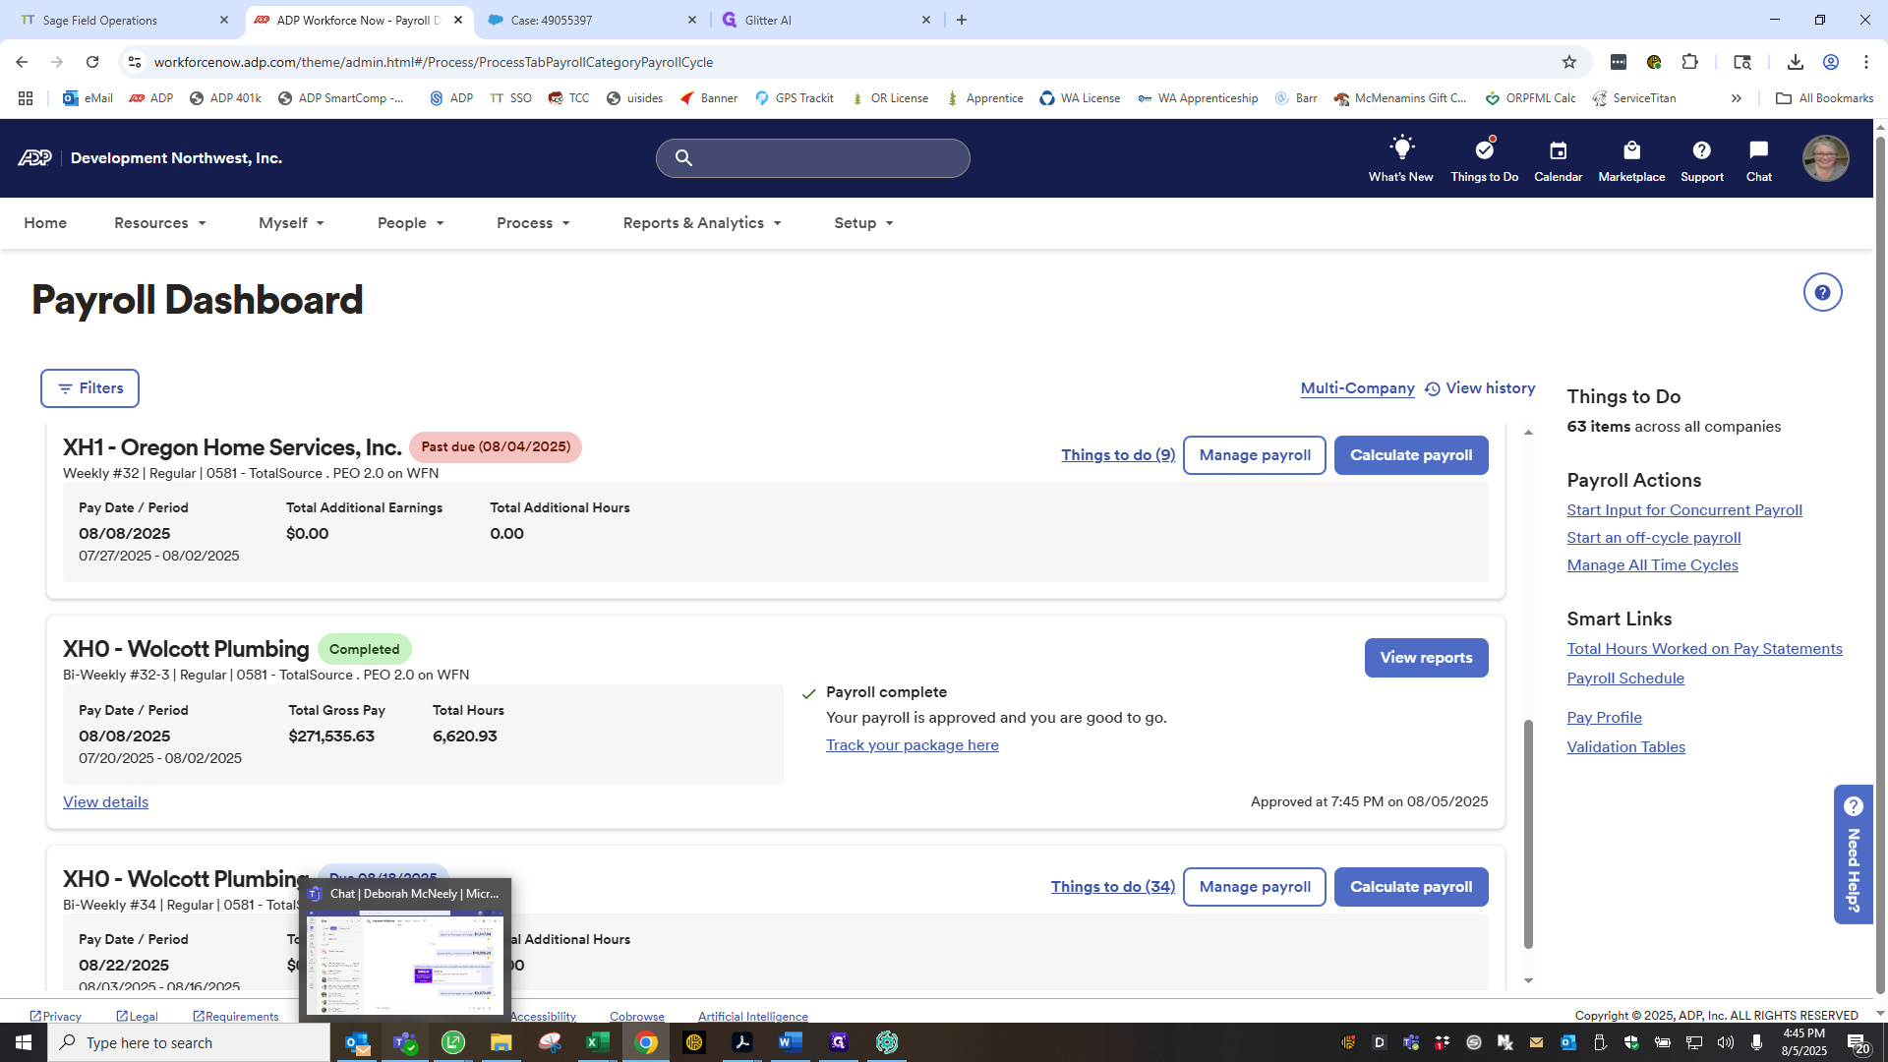Open page help circle icon near title

[x=1822, y=292]
